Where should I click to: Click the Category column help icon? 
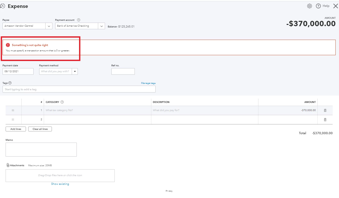point(62,102)
